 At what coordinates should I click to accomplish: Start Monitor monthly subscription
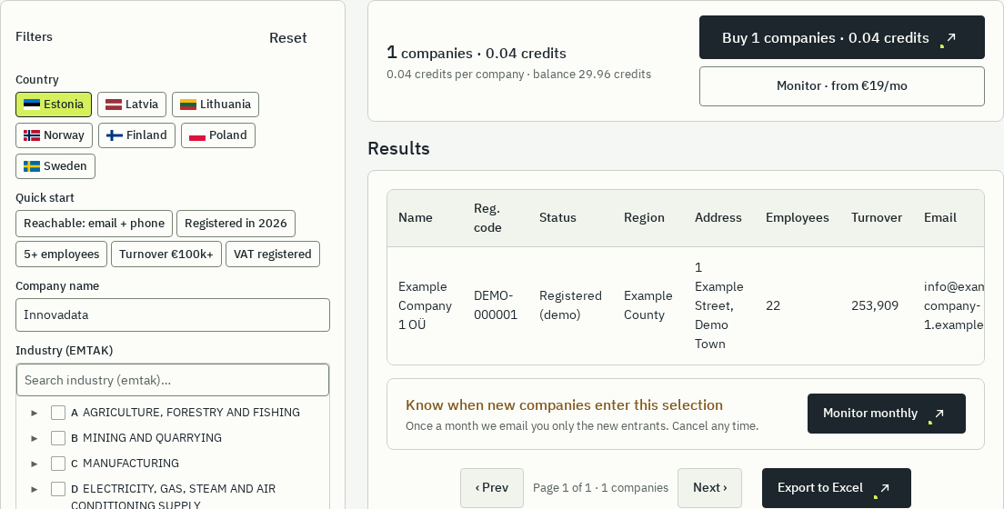click(x=886, y=414)
